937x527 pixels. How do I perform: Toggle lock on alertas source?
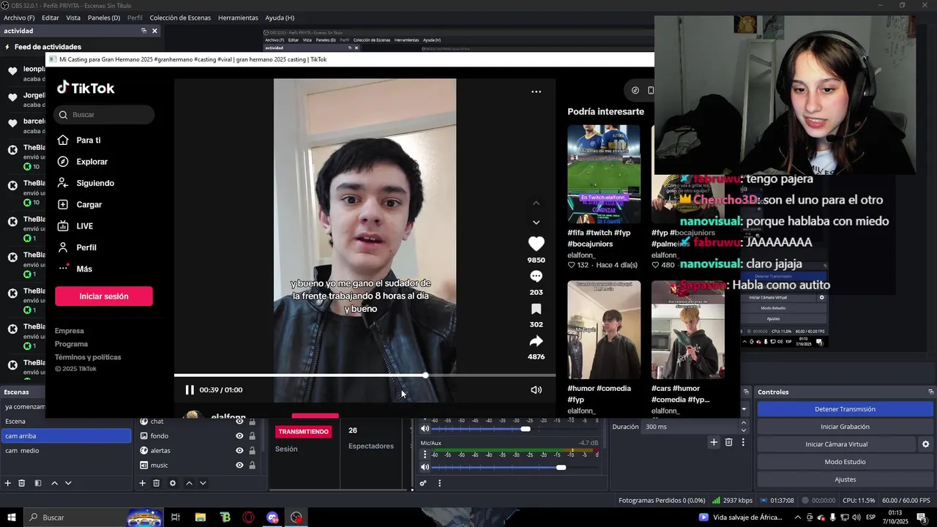tap(252, 451)
